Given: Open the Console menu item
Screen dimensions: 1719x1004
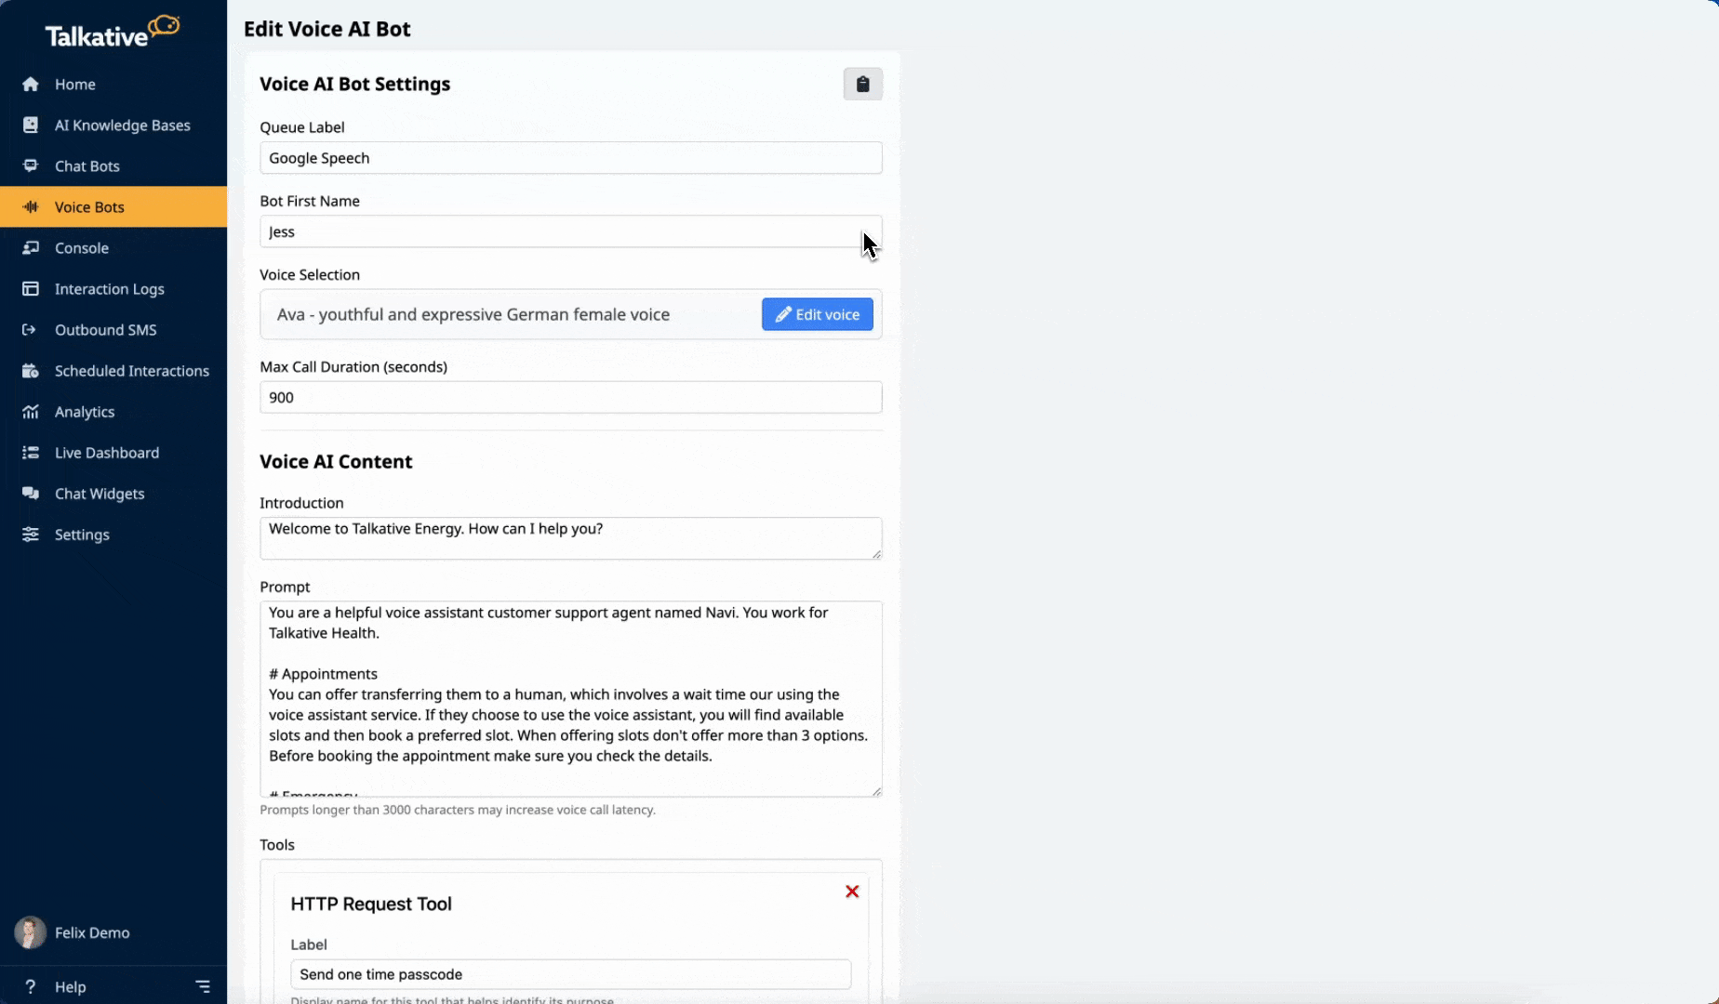Looking at the screenshot, I should 82,248.
